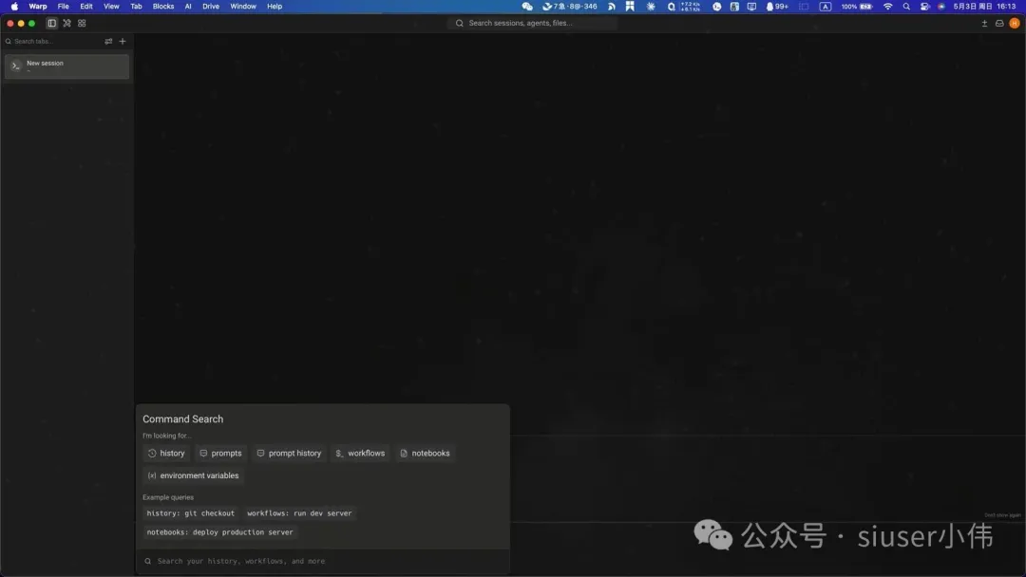Select the New session terminal icon
Viewport: 1026px width, 577px height.
(x=16, y=65)
